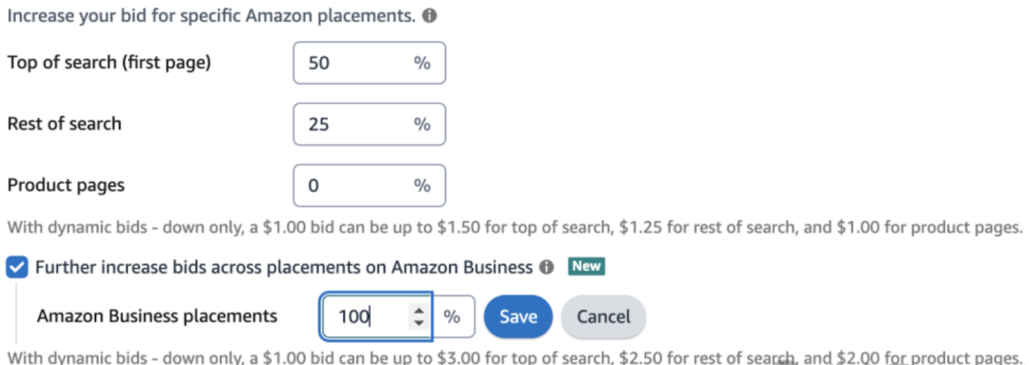Click Top of search percentage field
The width and height of the screenshot is (1029, 365).
click(x=370, y=63)
